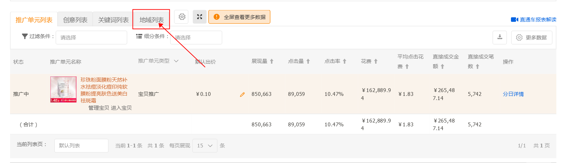Click the 进入宝贝 link

pyautogui.click(x=121, y=108)
